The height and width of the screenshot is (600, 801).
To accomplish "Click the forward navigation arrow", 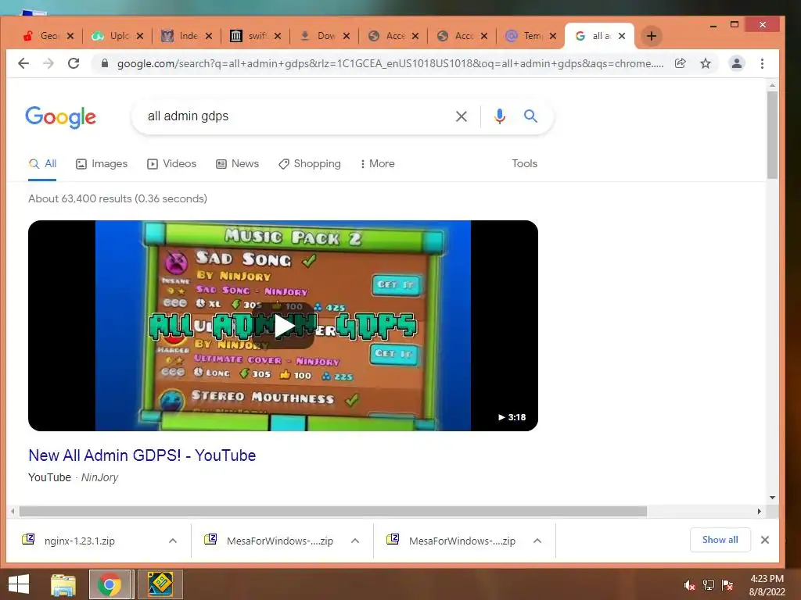I will [x=48, y=63].
